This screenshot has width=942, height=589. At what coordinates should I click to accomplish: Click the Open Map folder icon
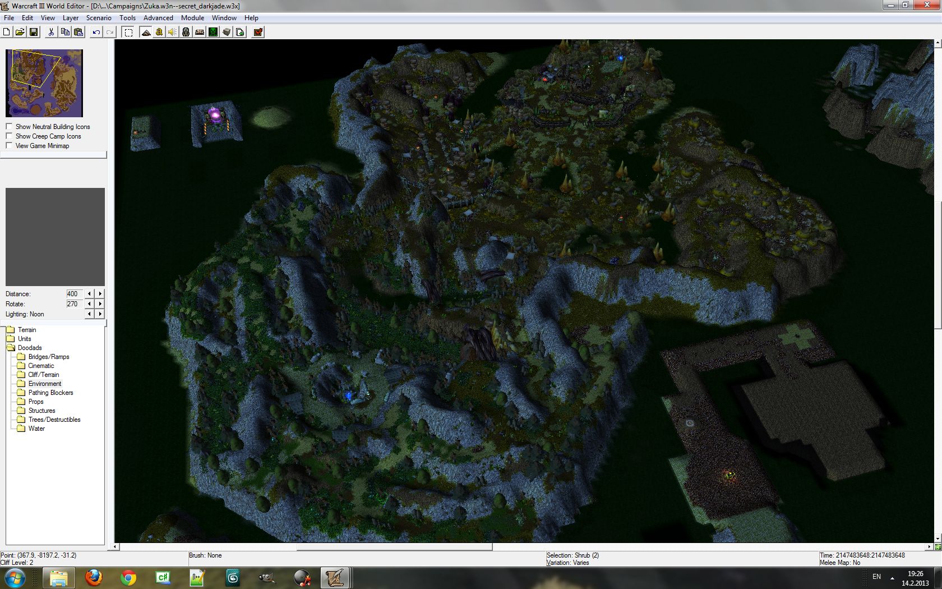point(20,32)
